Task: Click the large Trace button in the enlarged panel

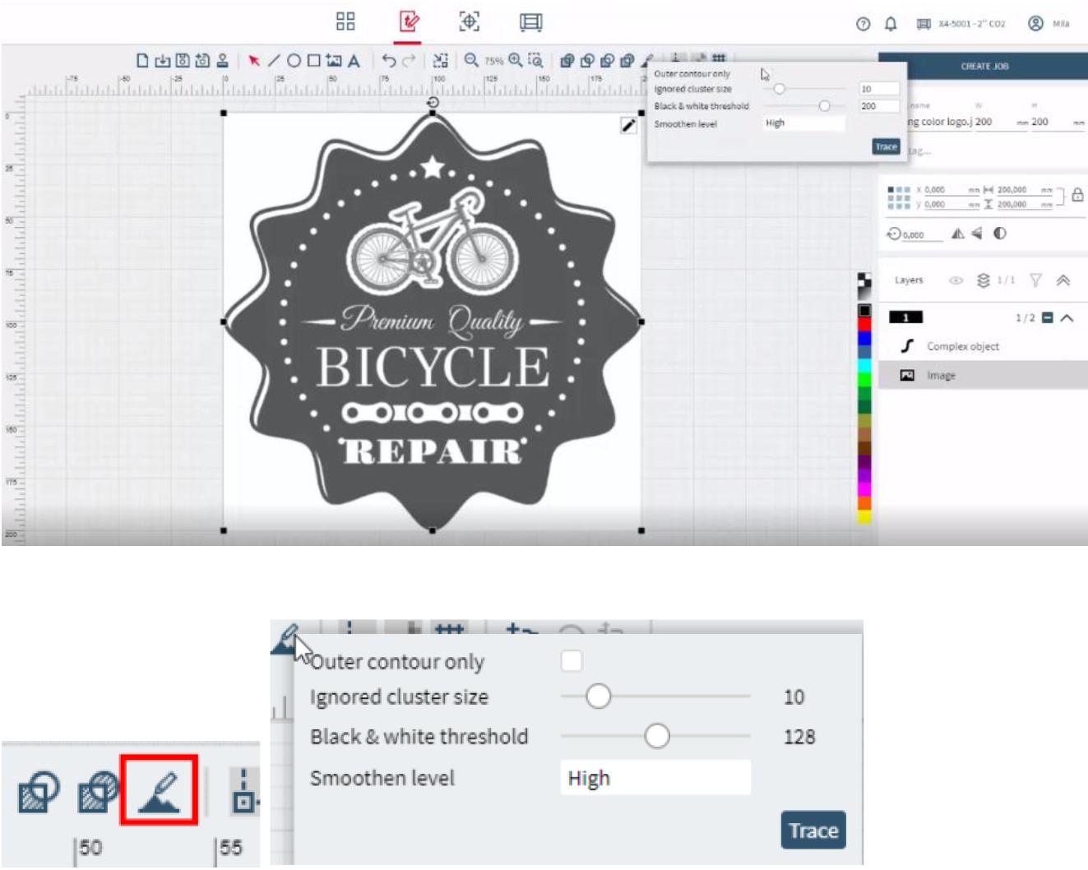Action: point(813,831)
